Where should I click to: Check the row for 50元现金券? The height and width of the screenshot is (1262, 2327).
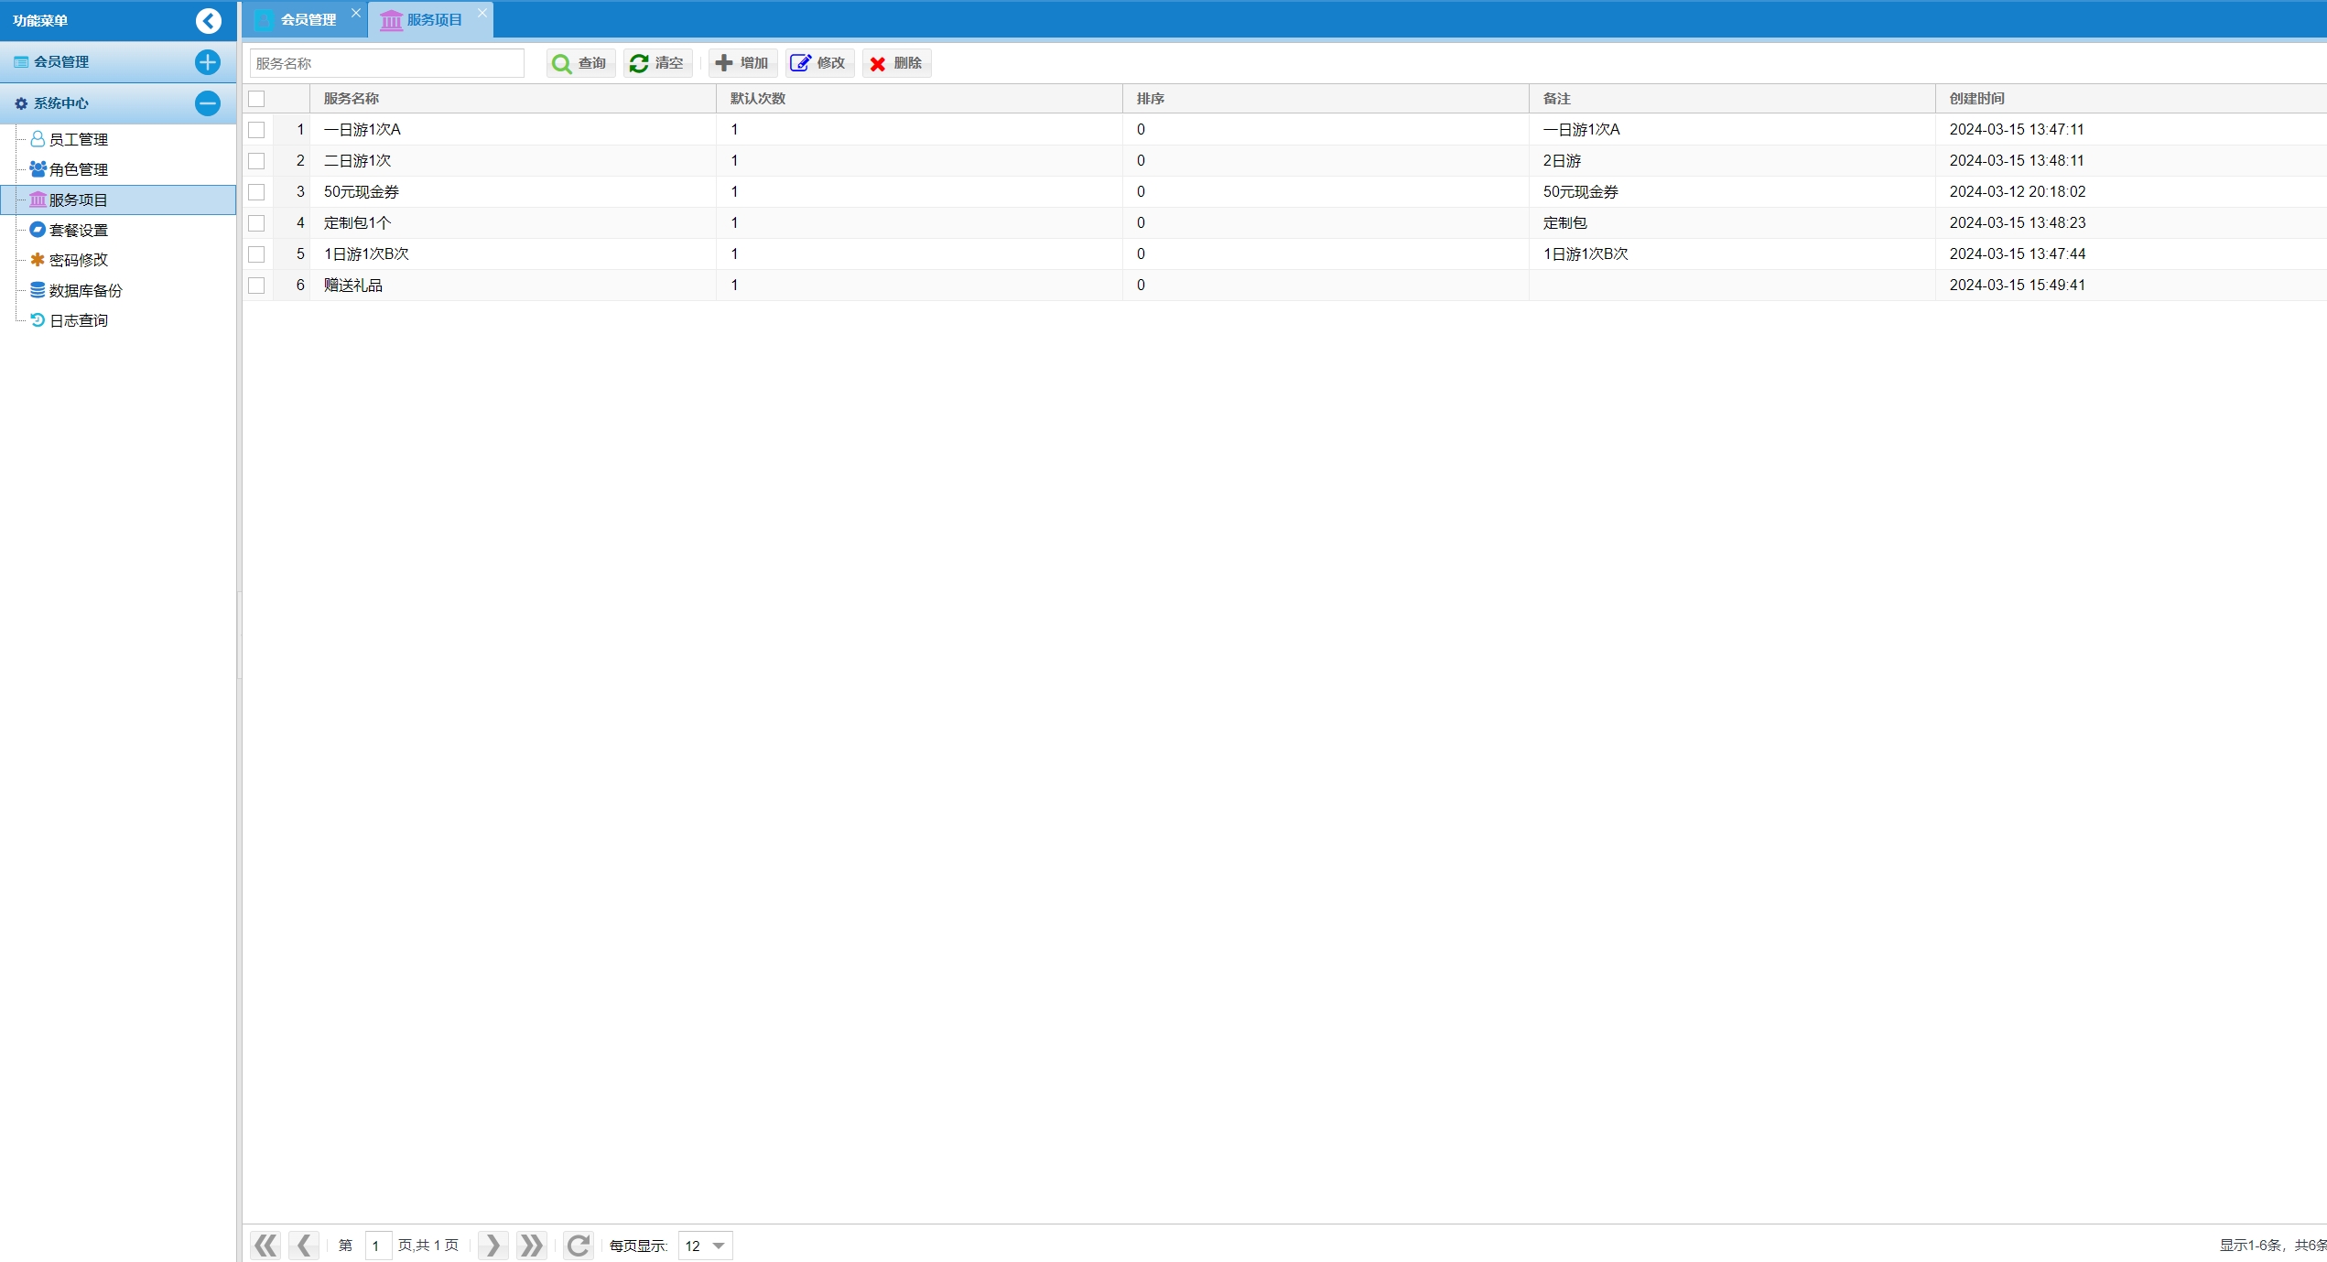pyautogui.click(x=256, y=192)
